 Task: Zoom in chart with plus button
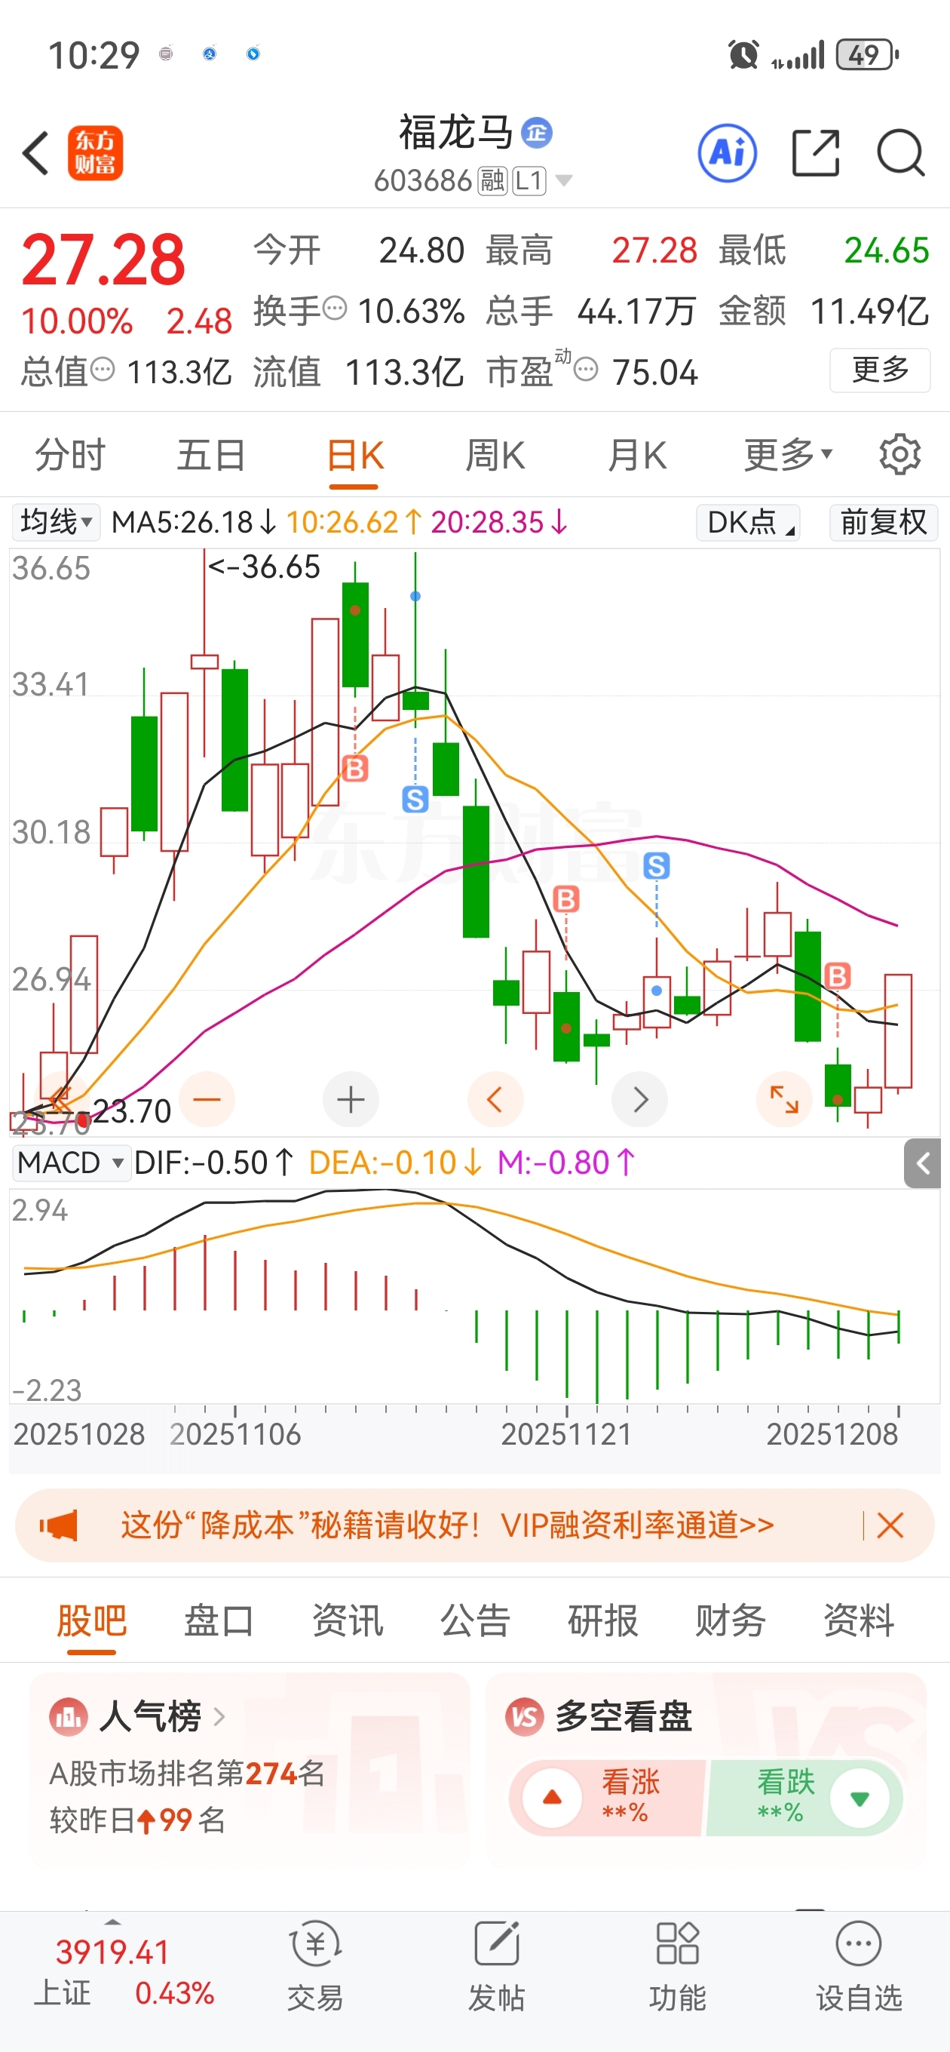351,1099
